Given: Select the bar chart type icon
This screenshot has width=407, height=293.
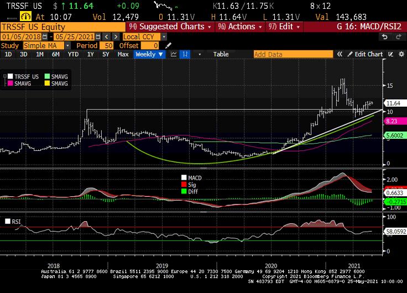Looking at the screenshot, I should coord(185,54).
